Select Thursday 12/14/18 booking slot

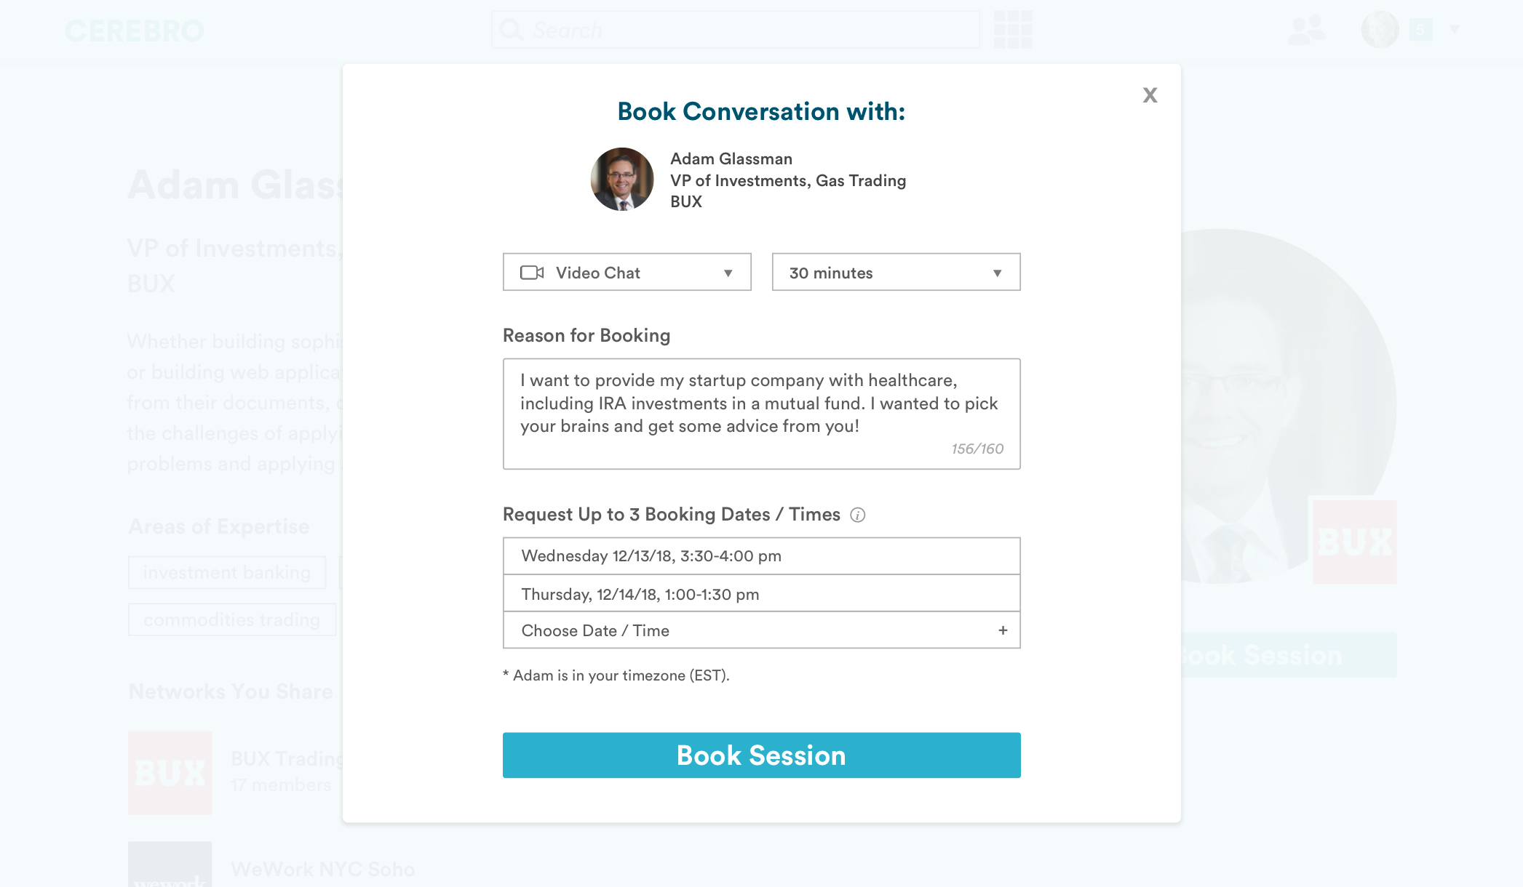pos(761,594)
